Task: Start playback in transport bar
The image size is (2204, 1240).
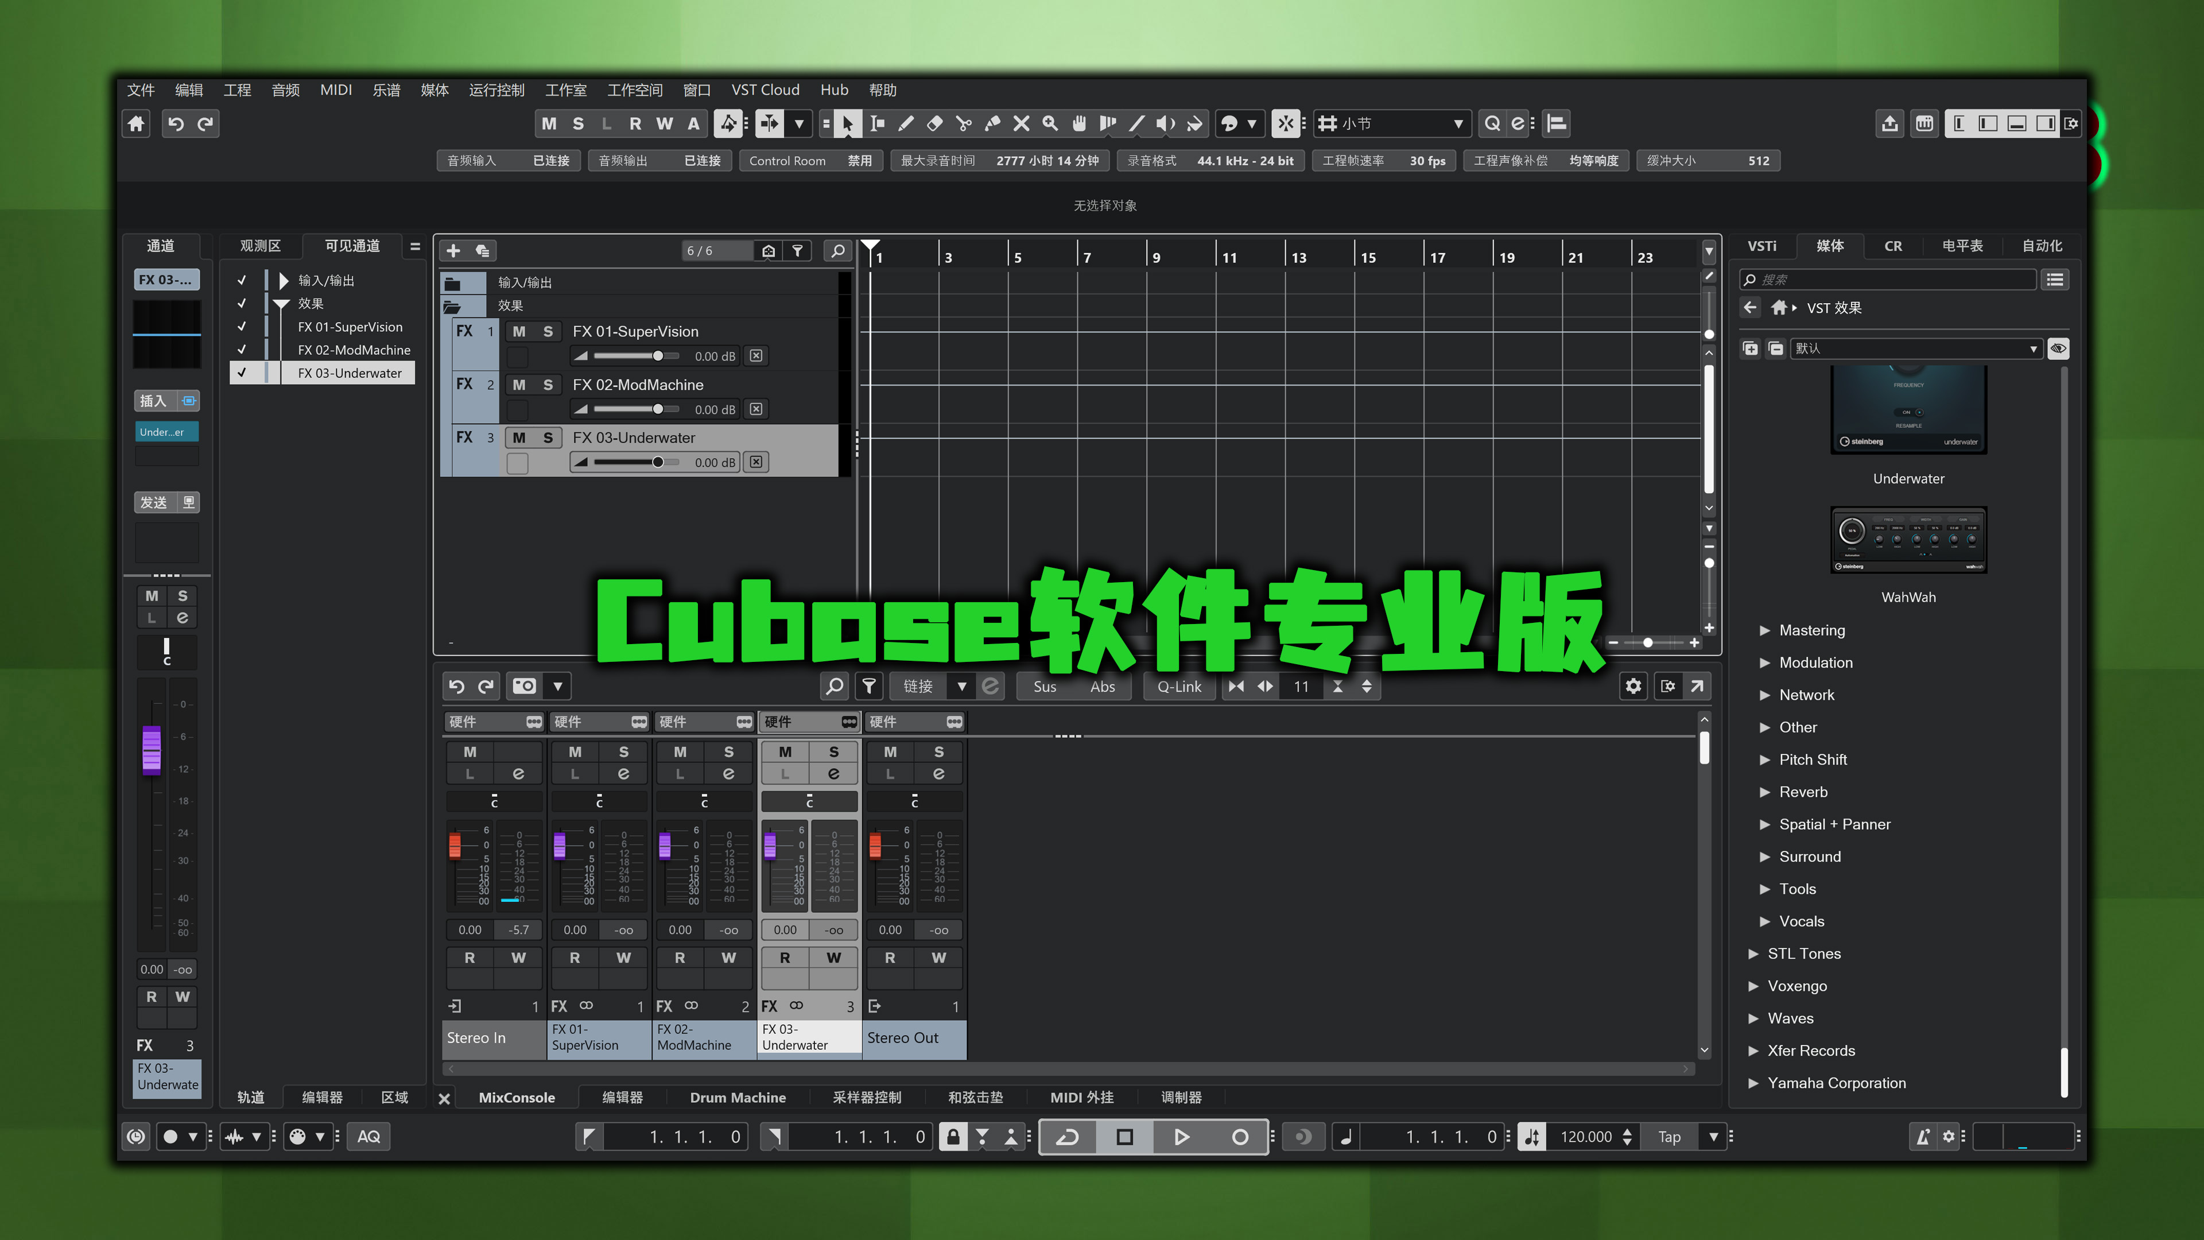Action: tap(1182, 1137)
